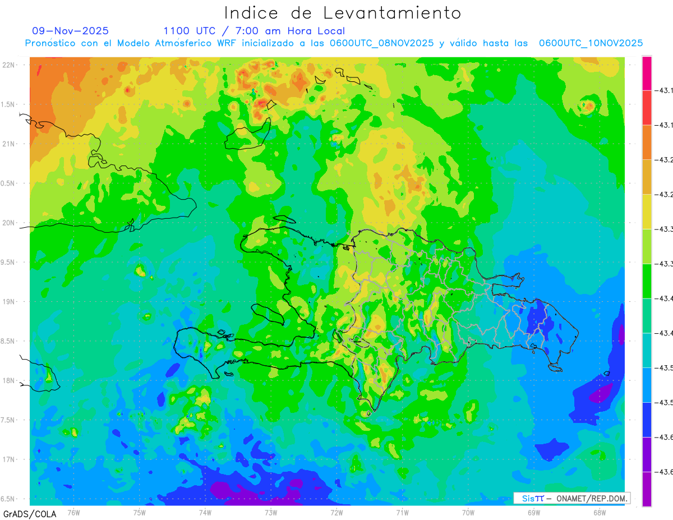Image resolution: width=673 pixels, height=520 pixels.
Task: Click the '22N' latitude label
Action: pos(8,65)
